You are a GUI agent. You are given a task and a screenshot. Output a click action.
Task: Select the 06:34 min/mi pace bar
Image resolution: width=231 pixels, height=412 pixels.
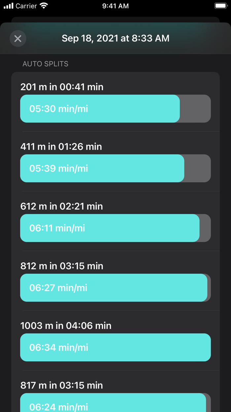[x=115, y=347]
